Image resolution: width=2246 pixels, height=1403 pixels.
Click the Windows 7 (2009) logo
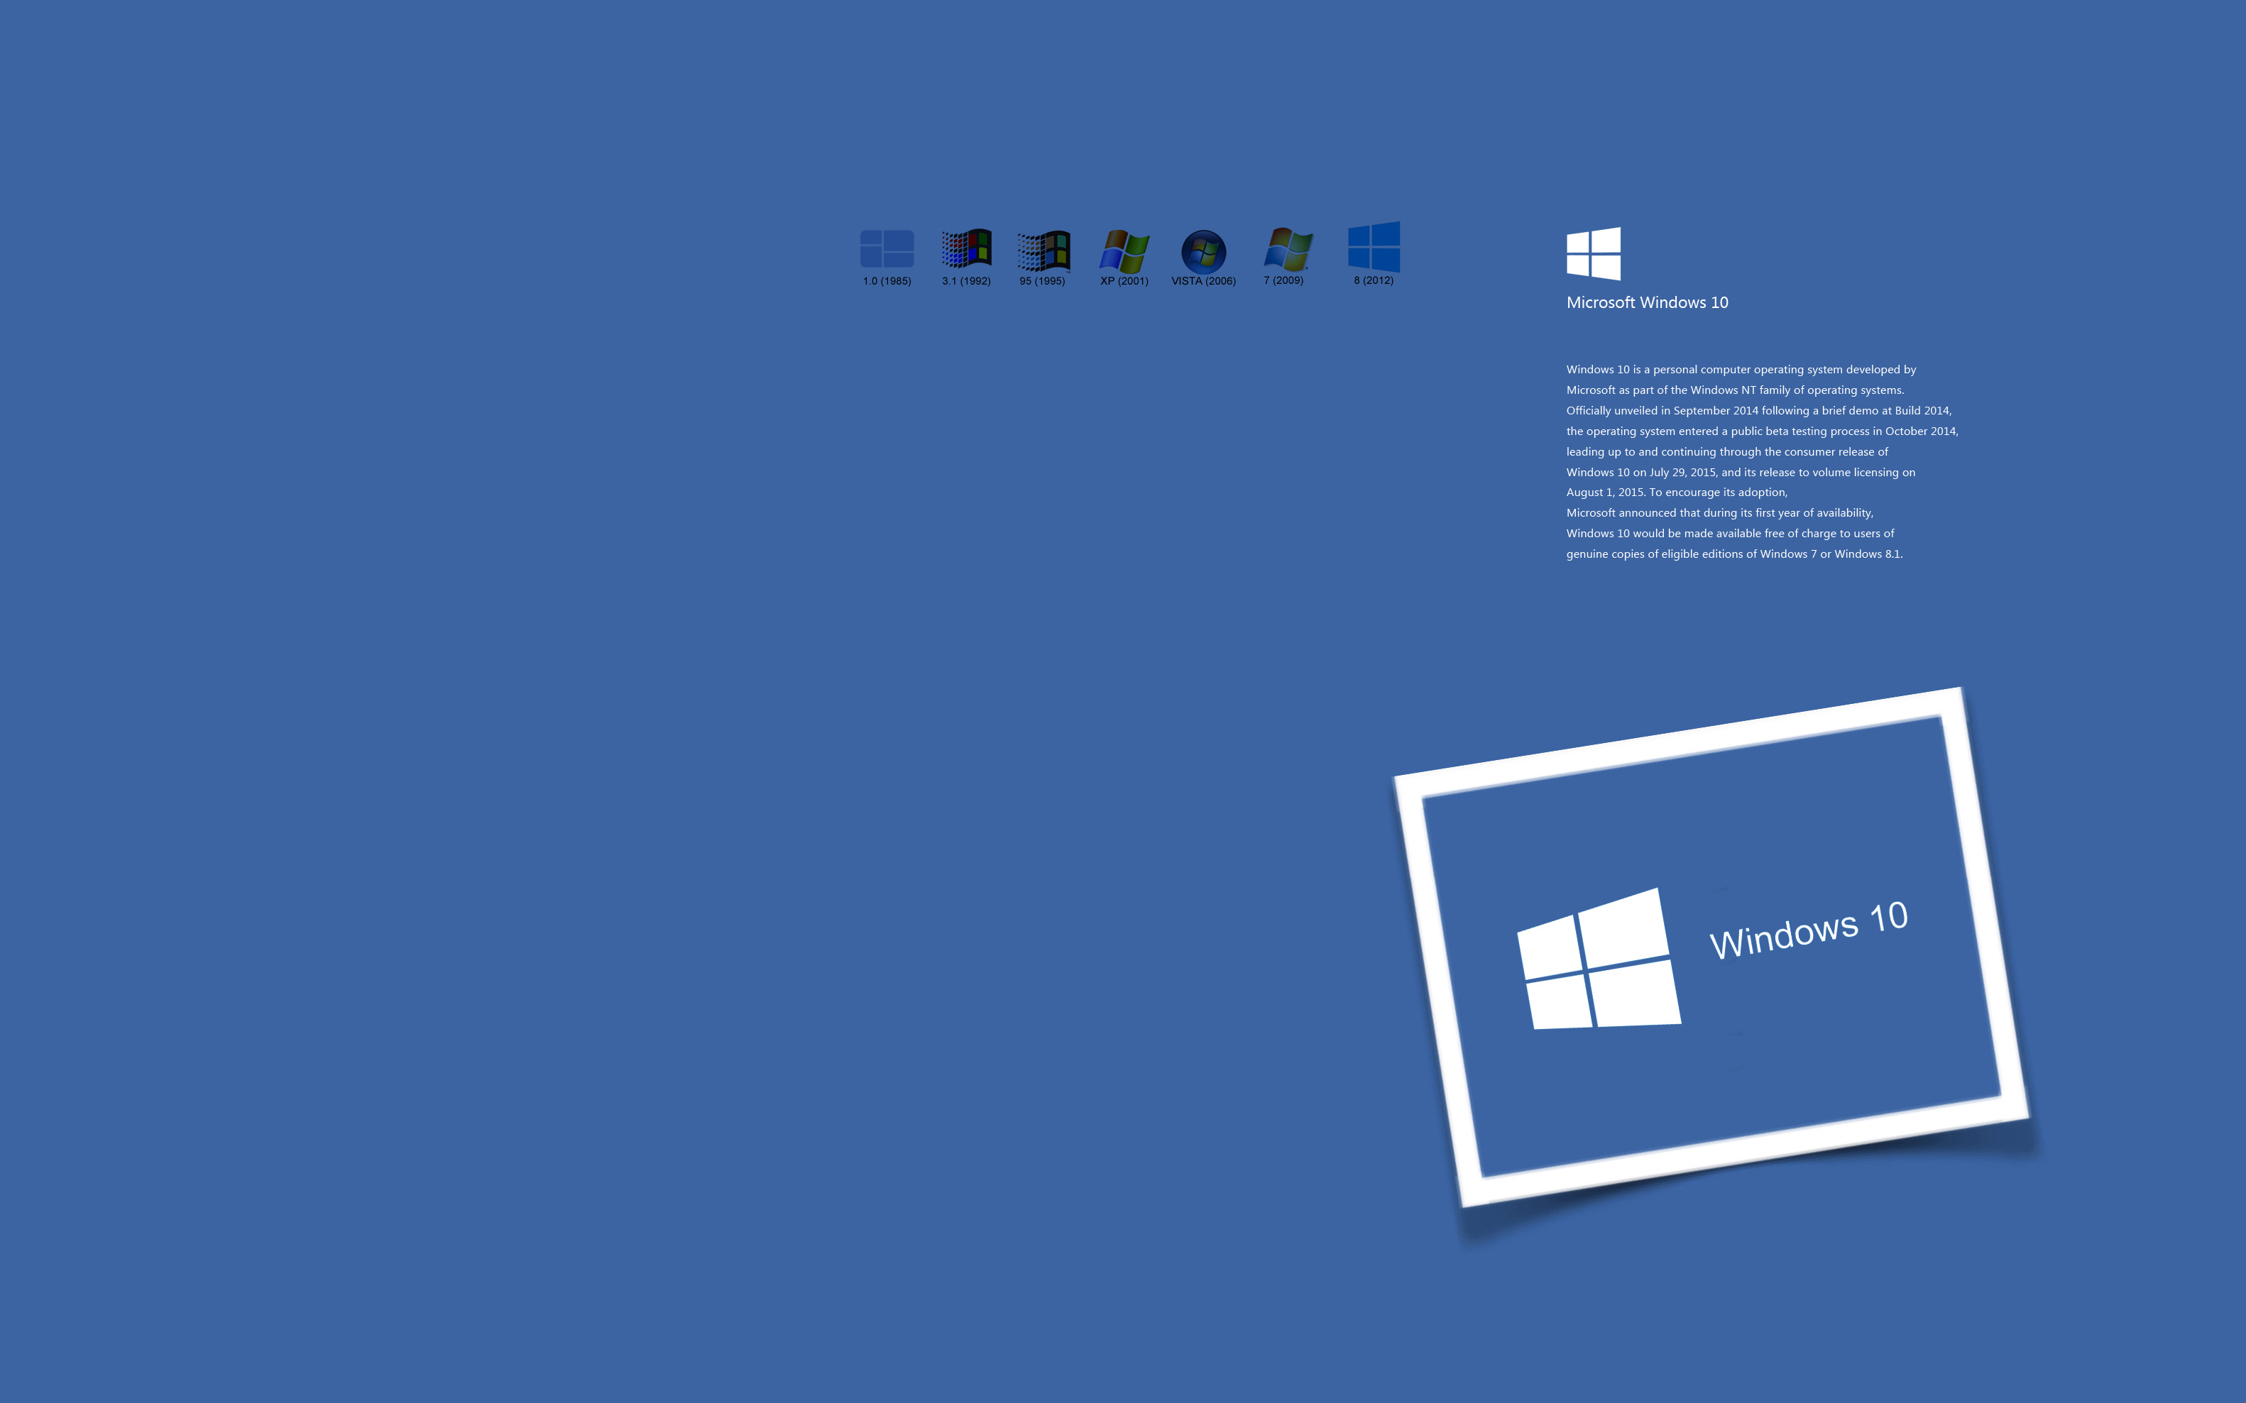1287,248
